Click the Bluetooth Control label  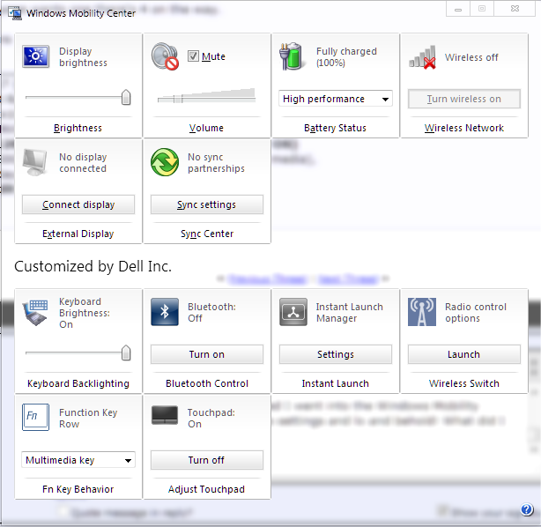(x=207, y=383)
